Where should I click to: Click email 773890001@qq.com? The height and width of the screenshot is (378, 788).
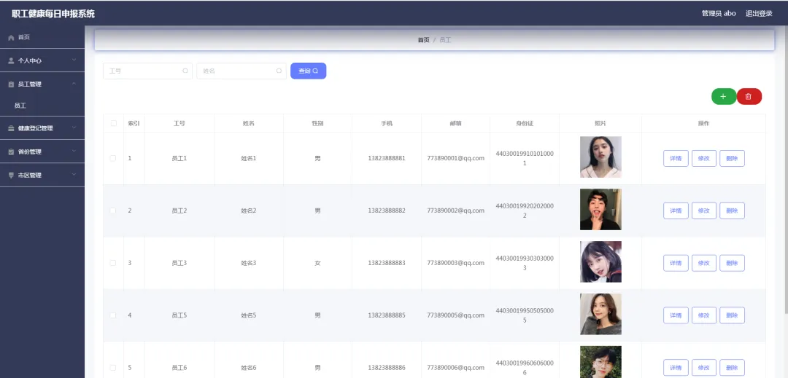pos(456,158)
